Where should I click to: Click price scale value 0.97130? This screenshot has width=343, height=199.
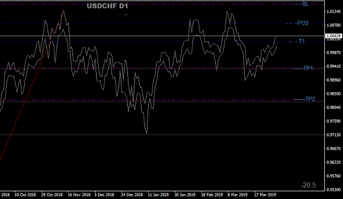[x=334, y=135]
